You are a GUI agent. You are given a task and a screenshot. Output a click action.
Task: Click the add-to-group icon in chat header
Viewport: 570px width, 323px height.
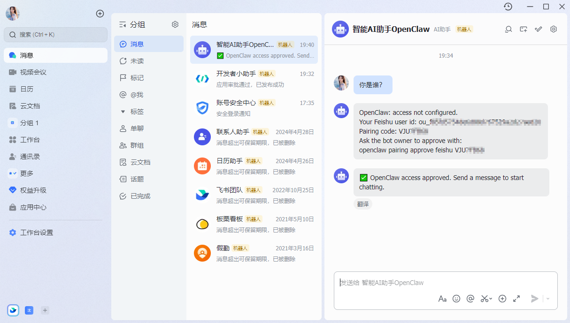(x=524, y=29)
